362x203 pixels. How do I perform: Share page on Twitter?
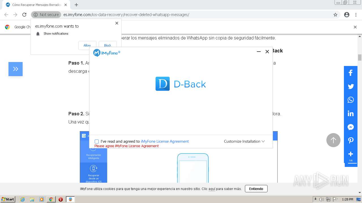pyautogui.click(x=351, y=87)
